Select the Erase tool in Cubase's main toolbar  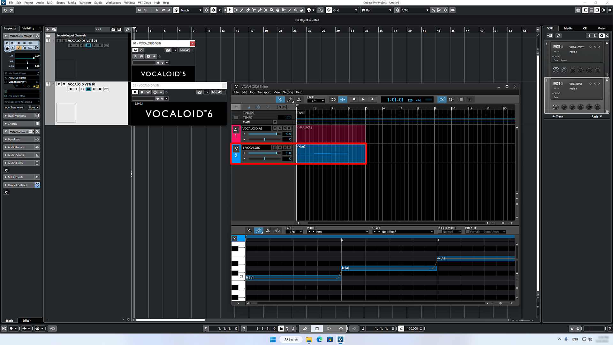point(248,10)
